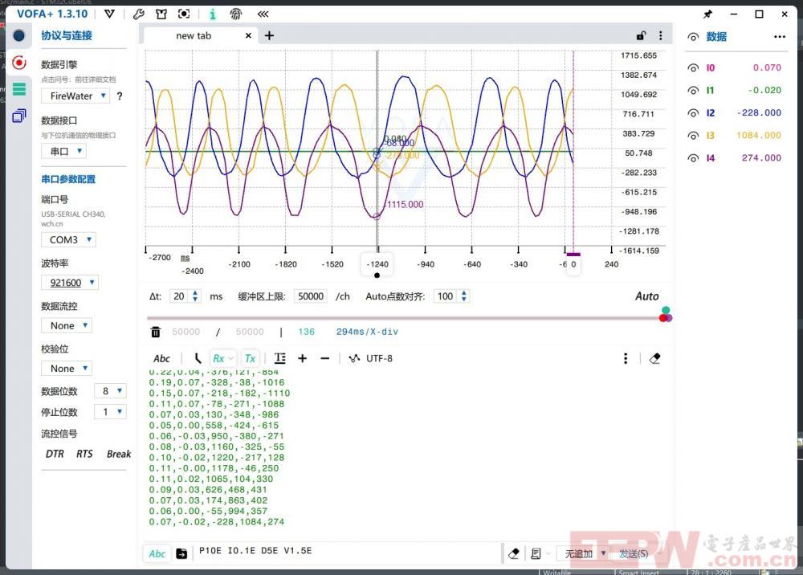Close the 'new tab' tab
This screenshot has width=803, height=575.
[x=248, y=35]
